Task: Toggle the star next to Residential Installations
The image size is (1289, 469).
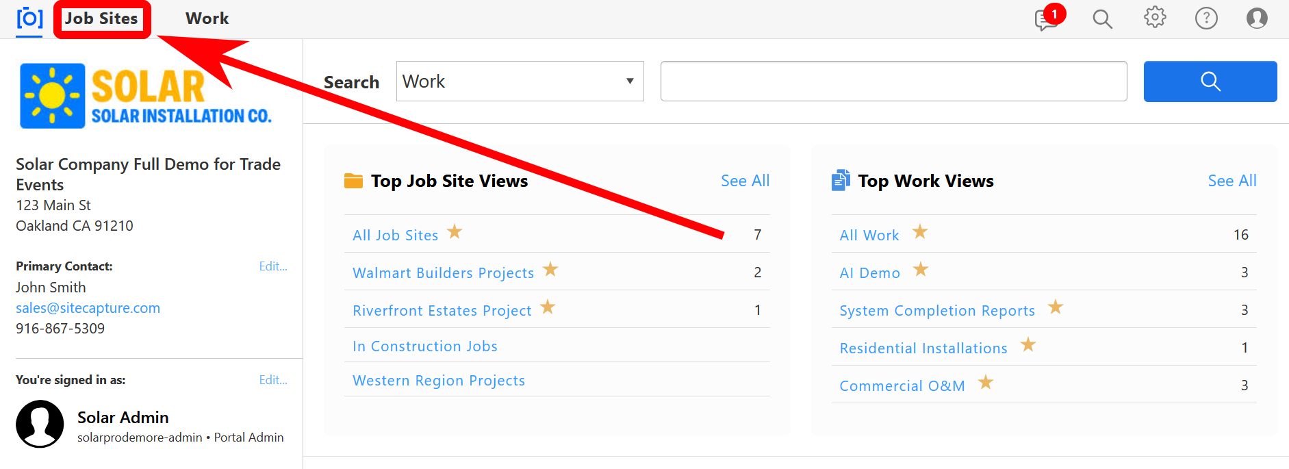Action: (1028, 345)
